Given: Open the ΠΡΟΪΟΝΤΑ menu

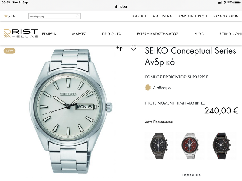Looking at the screenshot, I should coord(111,34).
